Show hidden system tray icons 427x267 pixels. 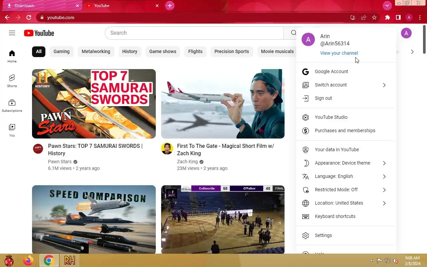pos(371,261)
